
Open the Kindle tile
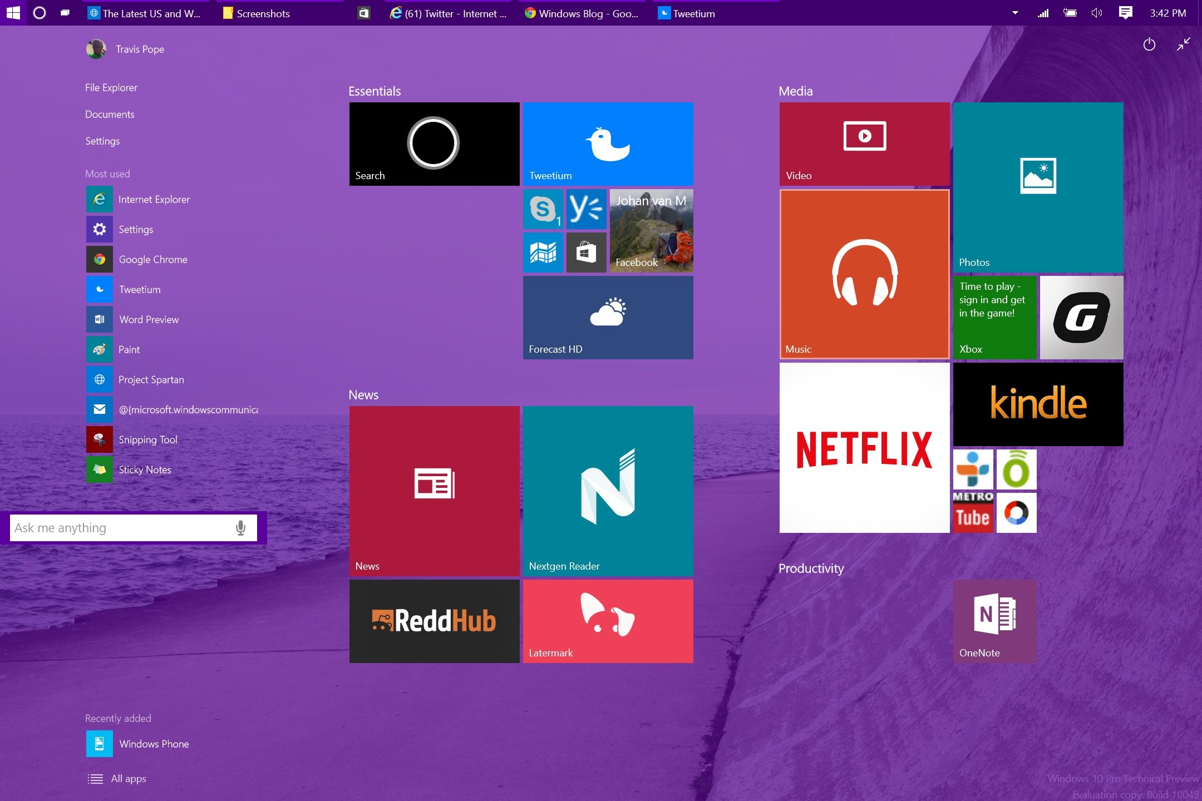[x=1038, y=404]
